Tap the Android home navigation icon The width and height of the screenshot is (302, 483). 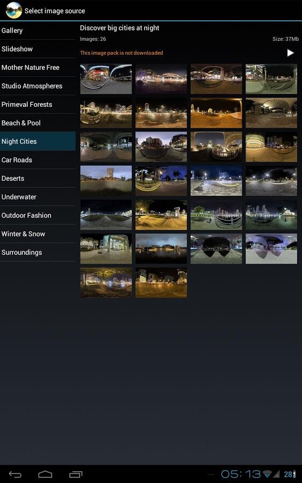pos(45,474)
